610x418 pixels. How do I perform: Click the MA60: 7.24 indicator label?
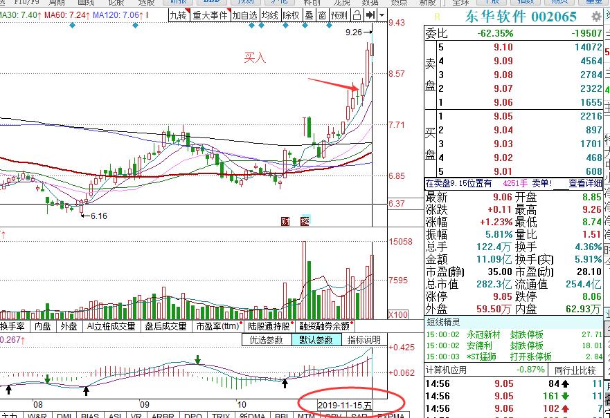(x=67, y=15)
